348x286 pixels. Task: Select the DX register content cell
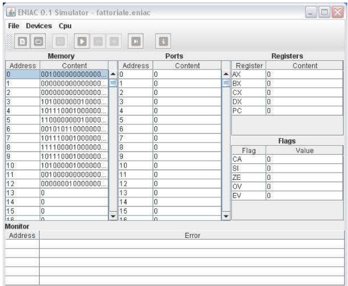tap(305, 102)
